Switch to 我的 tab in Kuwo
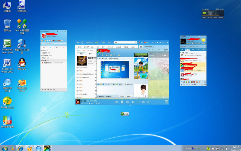The image size is (241, 151). (x=109, y=42)
